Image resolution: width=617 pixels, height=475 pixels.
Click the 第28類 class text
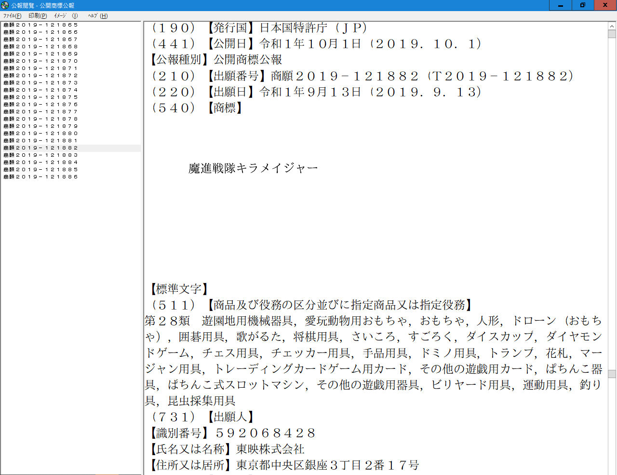tap(168, 321)
